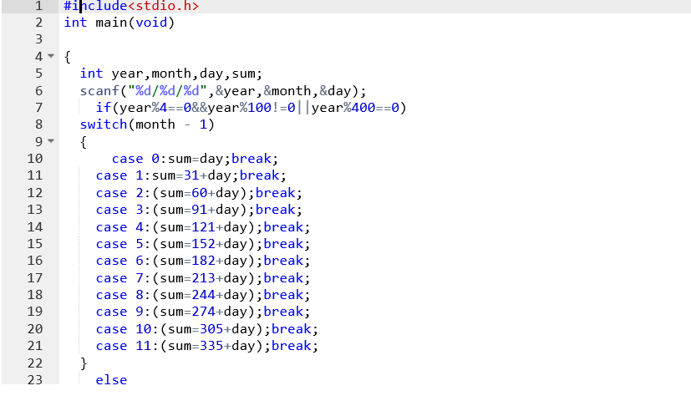Click line number 2 in the gutter
This screenshot has height=401, width=691.
[x=38, y=23]
